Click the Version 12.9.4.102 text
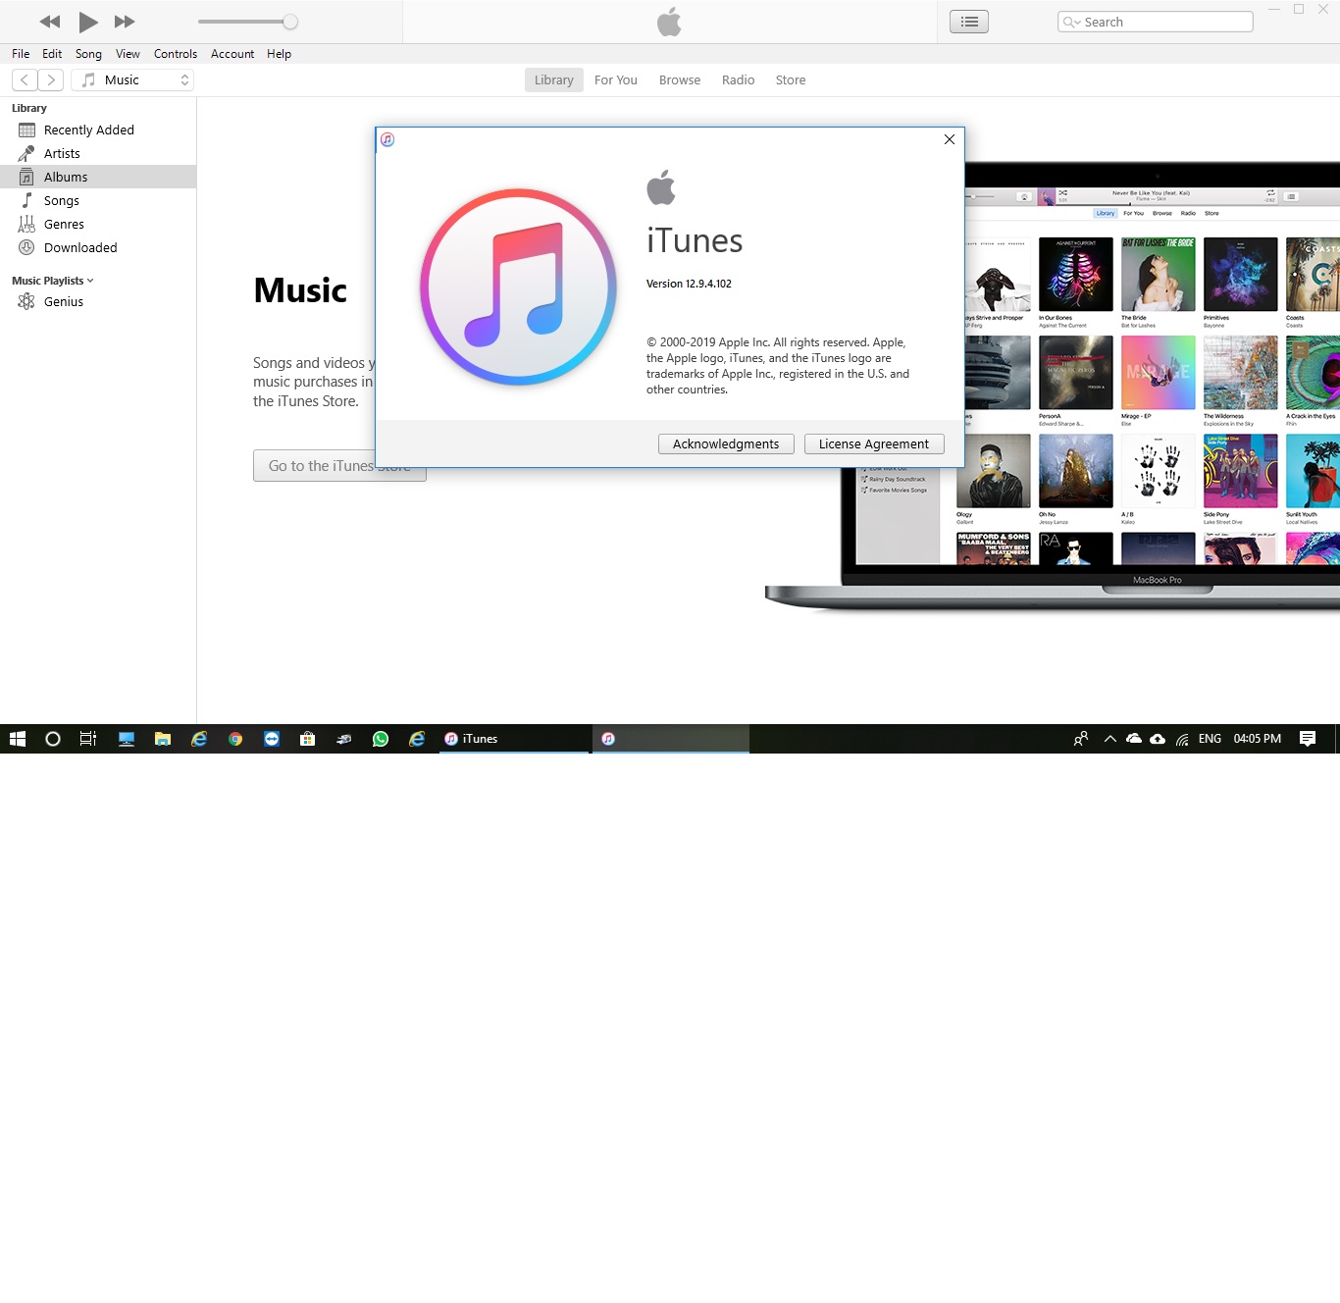 tap(689, 284)
